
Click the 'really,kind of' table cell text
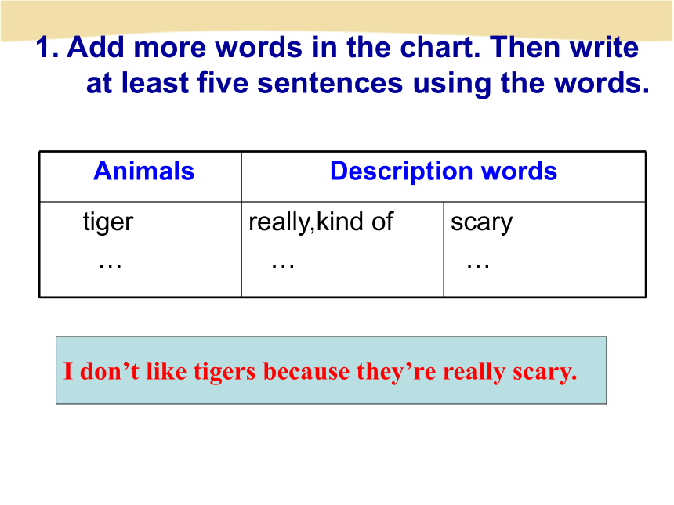tap(321, 222)
